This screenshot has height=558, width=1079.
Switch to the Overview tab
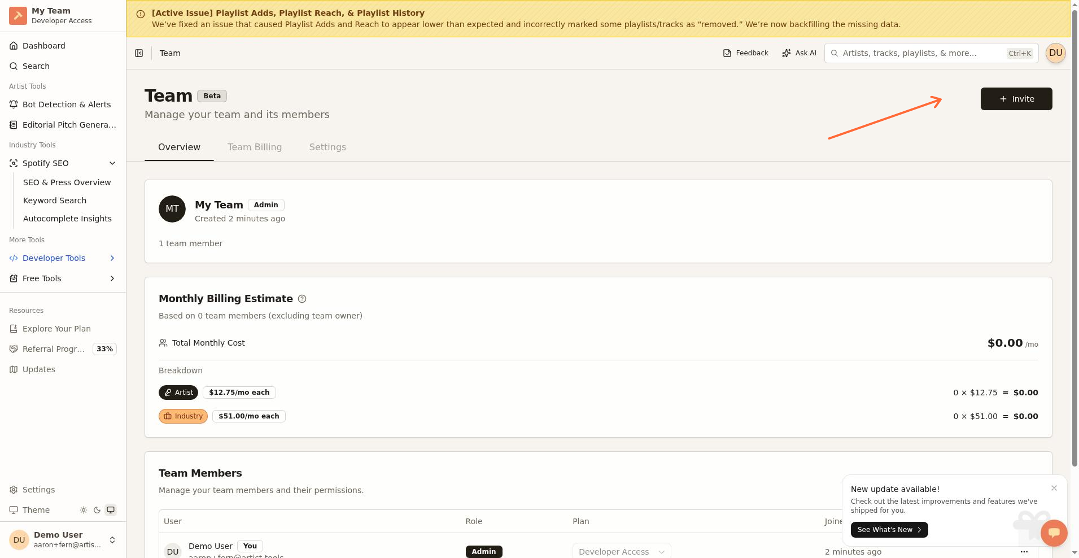(x=179, y=147)
